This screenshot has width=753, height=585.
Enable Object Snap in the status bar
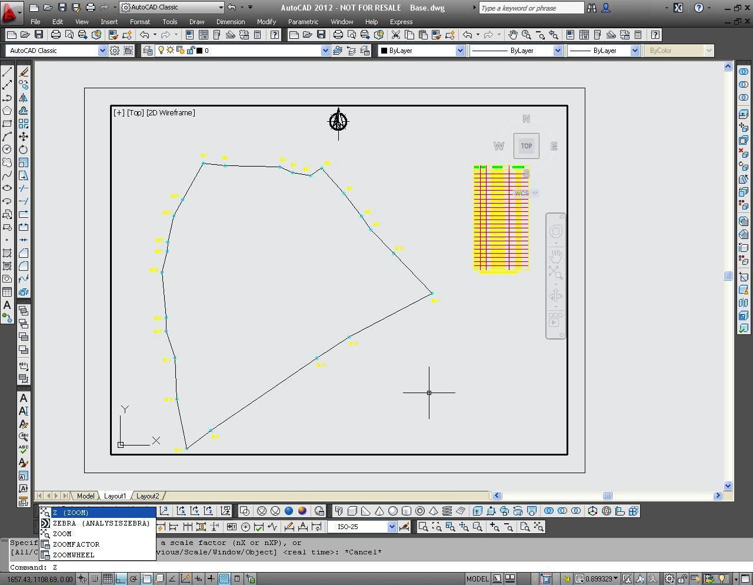pos(148,579)
